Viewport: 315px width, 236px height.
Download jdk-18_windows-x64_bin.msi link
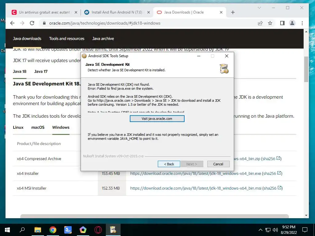pyautogui.click(x=196, y=188)
